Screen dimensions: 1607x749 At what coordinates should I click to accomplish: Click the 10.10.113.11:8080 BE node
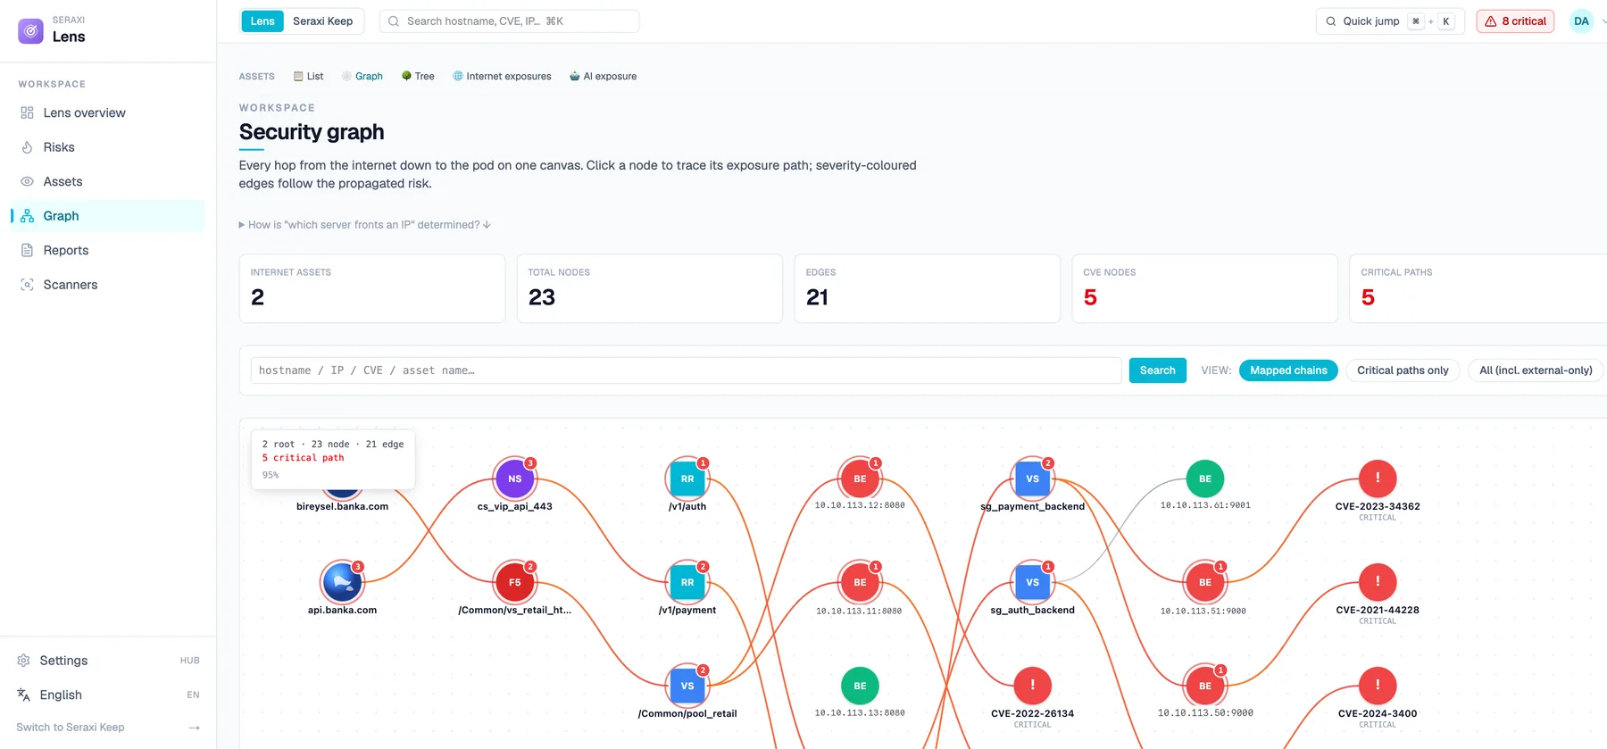coord(860,583)
